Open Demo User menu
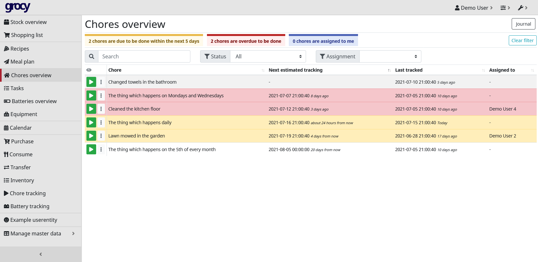The height and width of the screenshot is (262, 538). click(474, 8)
